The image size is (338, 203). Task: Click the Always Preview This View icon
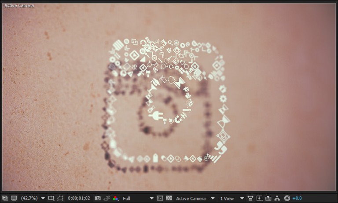tap(5, 199)
